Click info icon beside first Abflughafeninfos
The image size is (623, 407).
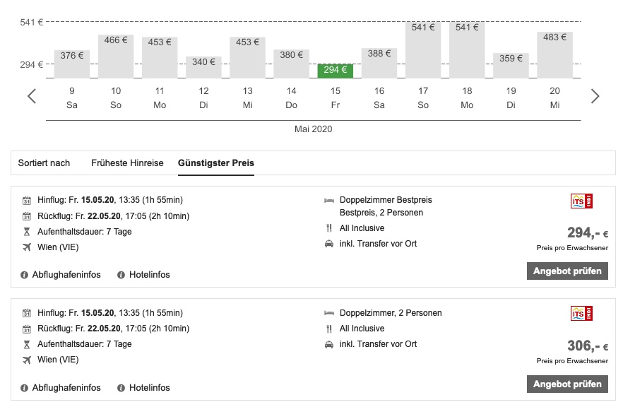(25, 275)
